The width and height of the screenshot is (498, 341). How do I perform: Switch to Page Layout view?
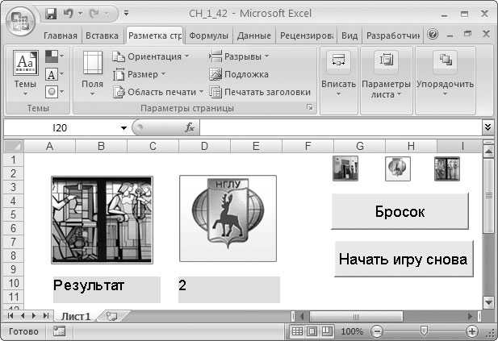[312, 331]
